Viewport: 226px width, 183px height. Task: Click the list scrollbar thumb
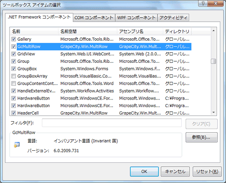213,61
